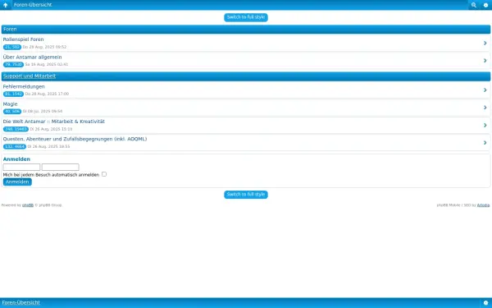Expand the Über Antamar allgemein row chevron
The width and height of the screenshot is (492, 308).
[x=485, y=60]
